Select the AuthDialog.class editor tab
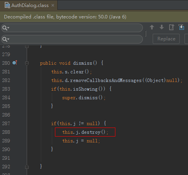The image size is (188, 175). pyautogui.click(x=29, y=5)
